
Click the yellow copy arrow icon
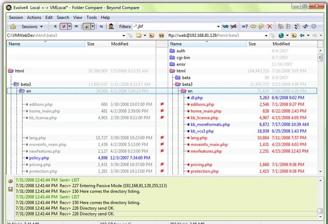261,26
